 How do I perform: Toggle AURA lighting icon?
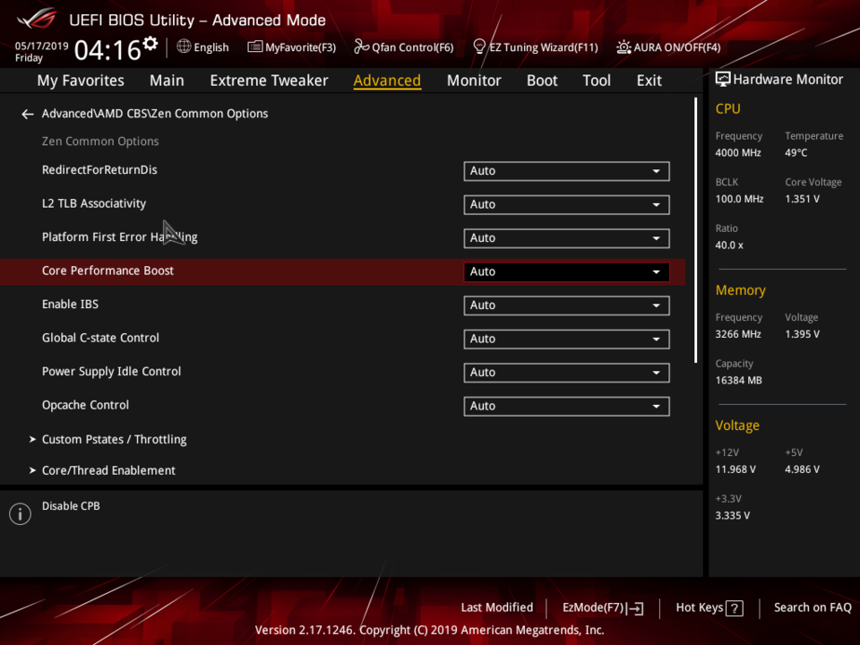623,47
